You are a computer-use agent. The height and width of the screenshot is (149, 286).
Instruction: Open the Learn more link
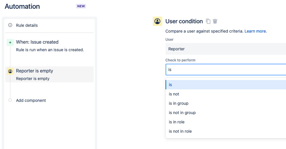click(x=255, y=31)
